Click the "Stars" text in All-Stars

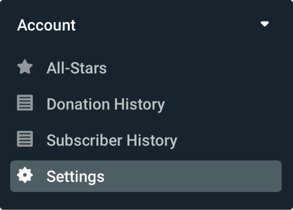[88, 68]
